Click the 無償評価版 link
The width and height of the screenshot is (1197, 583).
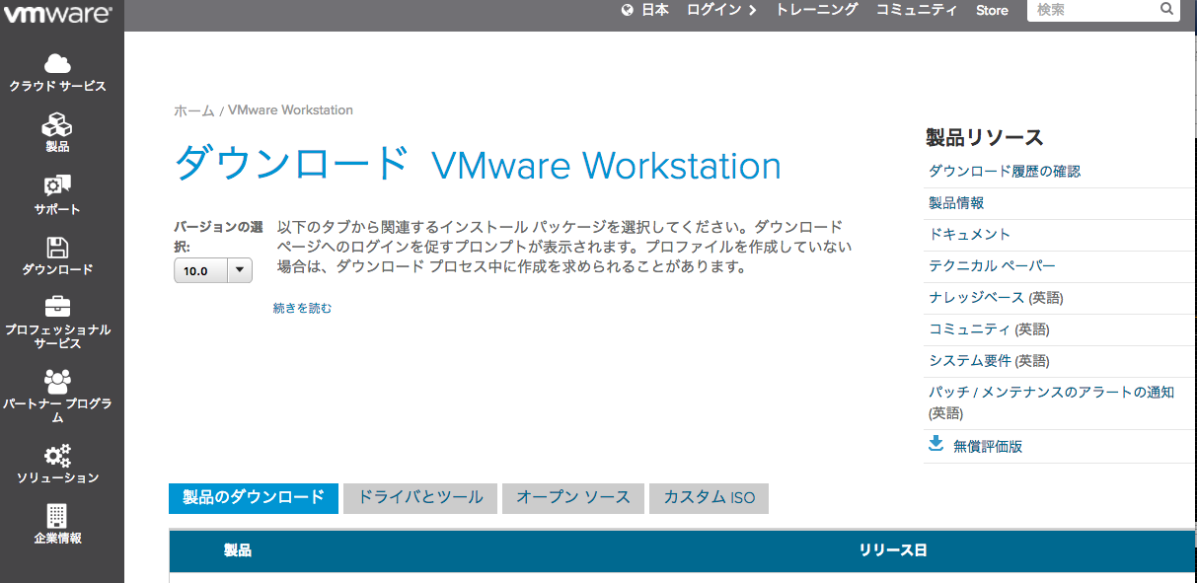point(988,446)
